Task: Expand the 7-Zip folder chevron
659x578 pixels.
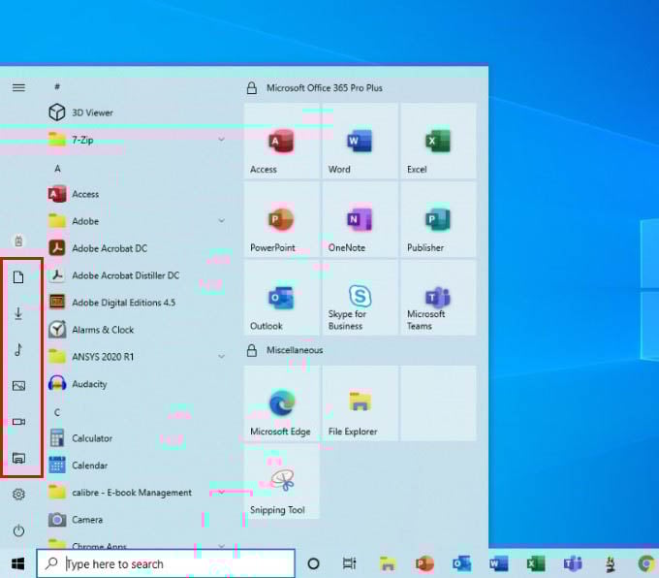Action: click(222, 140)
